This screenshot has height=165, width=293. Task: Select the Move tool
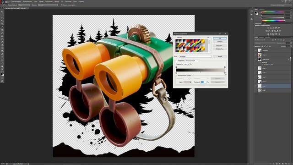[2, 11]
